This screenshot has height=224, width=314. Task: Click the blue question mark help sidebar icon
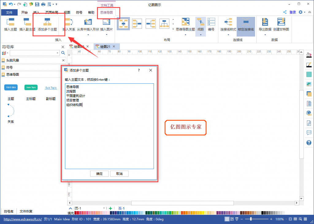coord(309,142)
